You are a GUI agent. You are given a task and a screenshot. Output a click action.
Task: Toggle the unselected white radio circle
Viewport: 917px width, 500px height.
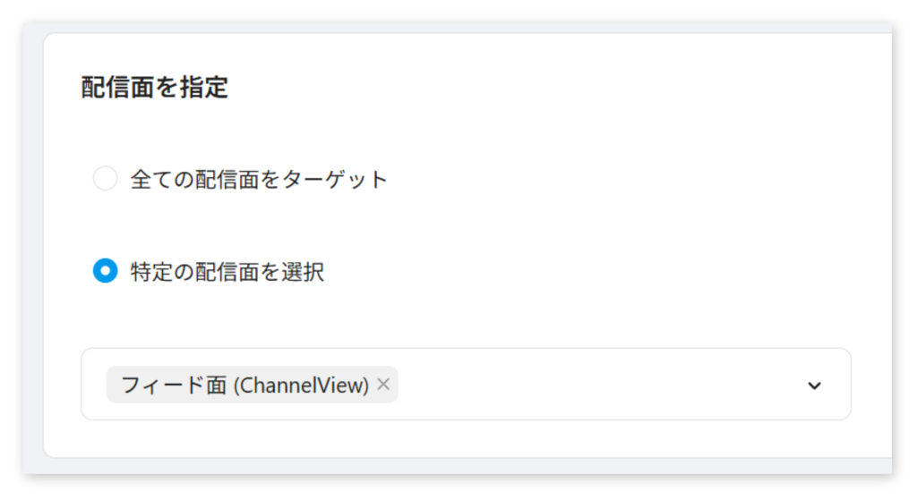click(x=106, y=178)
